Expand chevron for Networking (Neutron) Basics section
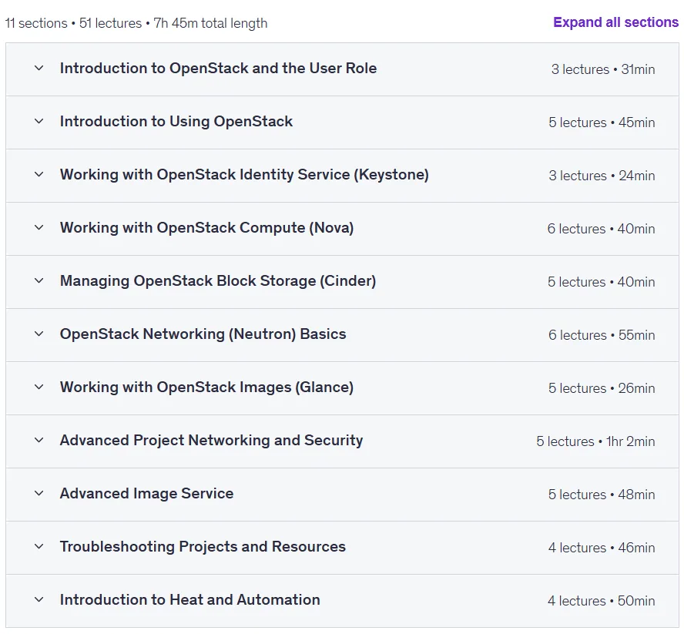Viewport: 684px width, 634px height. (x=39, y=334)
